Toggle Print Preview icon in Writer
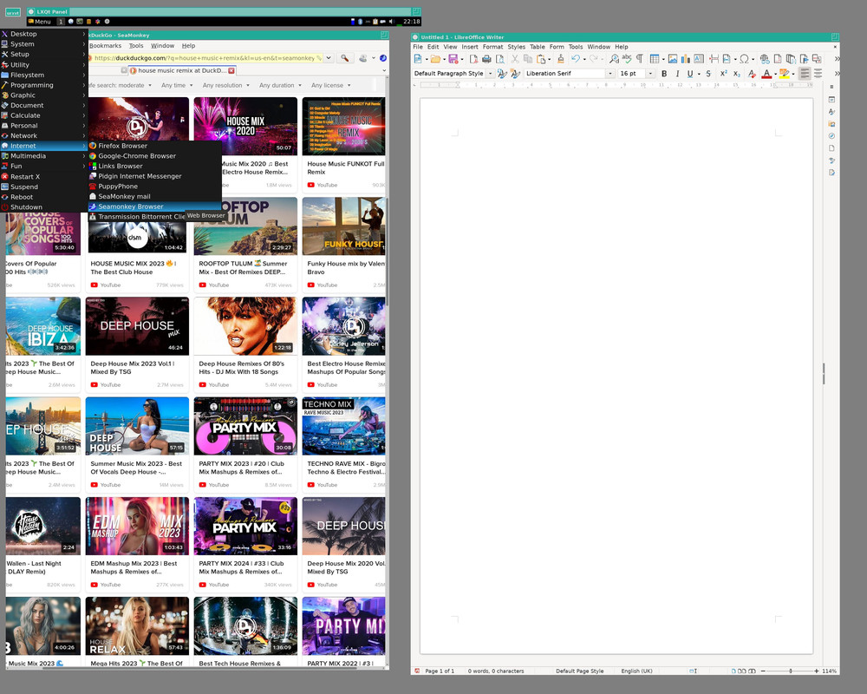This screenshot has width=867, height=694. point(500,59)
